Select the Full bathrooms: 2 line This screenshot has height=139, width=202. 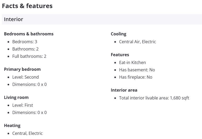tap(29, 56)
